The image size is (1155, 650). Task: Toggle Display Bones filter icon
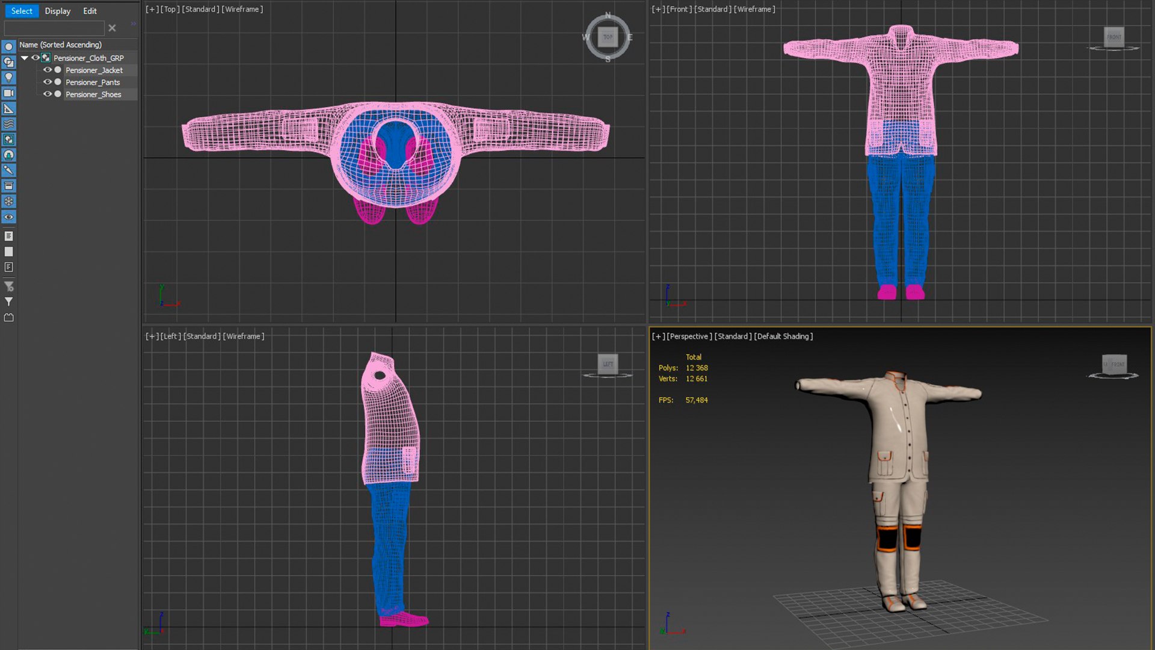[8, 170]
